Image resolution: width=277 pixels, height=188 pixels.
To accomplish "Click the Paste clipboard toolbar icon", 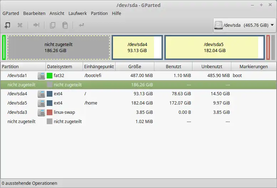I will [65, 25].
